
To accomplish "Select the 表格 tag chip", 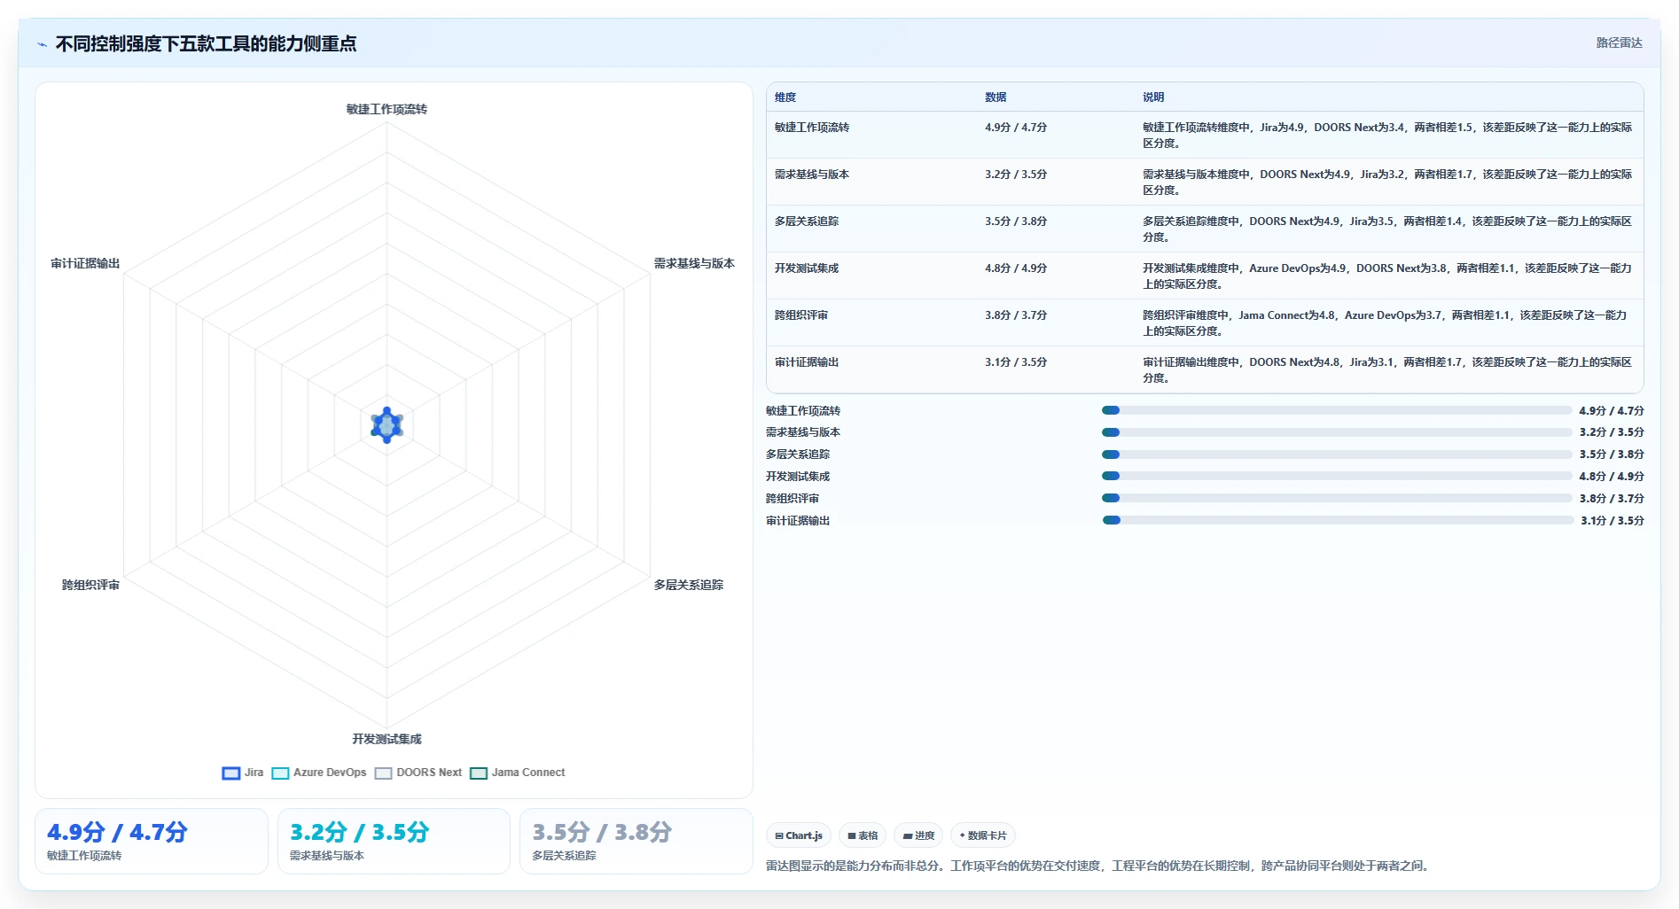I will point(863,835).
